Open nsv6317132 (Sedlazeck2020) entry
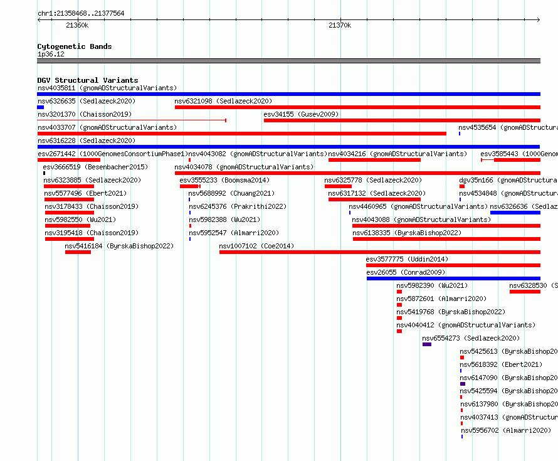 pyautogui.click(x=377, y=193)
